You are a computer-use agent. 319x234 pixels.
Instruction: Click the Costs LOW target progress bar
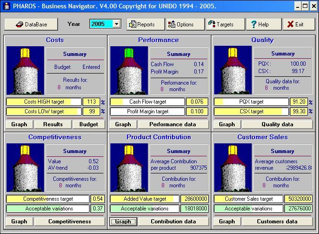pyautogui.click(x=44, y=111)
